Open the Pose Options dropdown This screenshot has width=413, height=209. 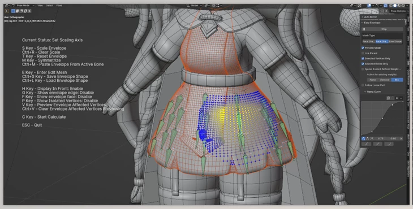pos(400,11)
